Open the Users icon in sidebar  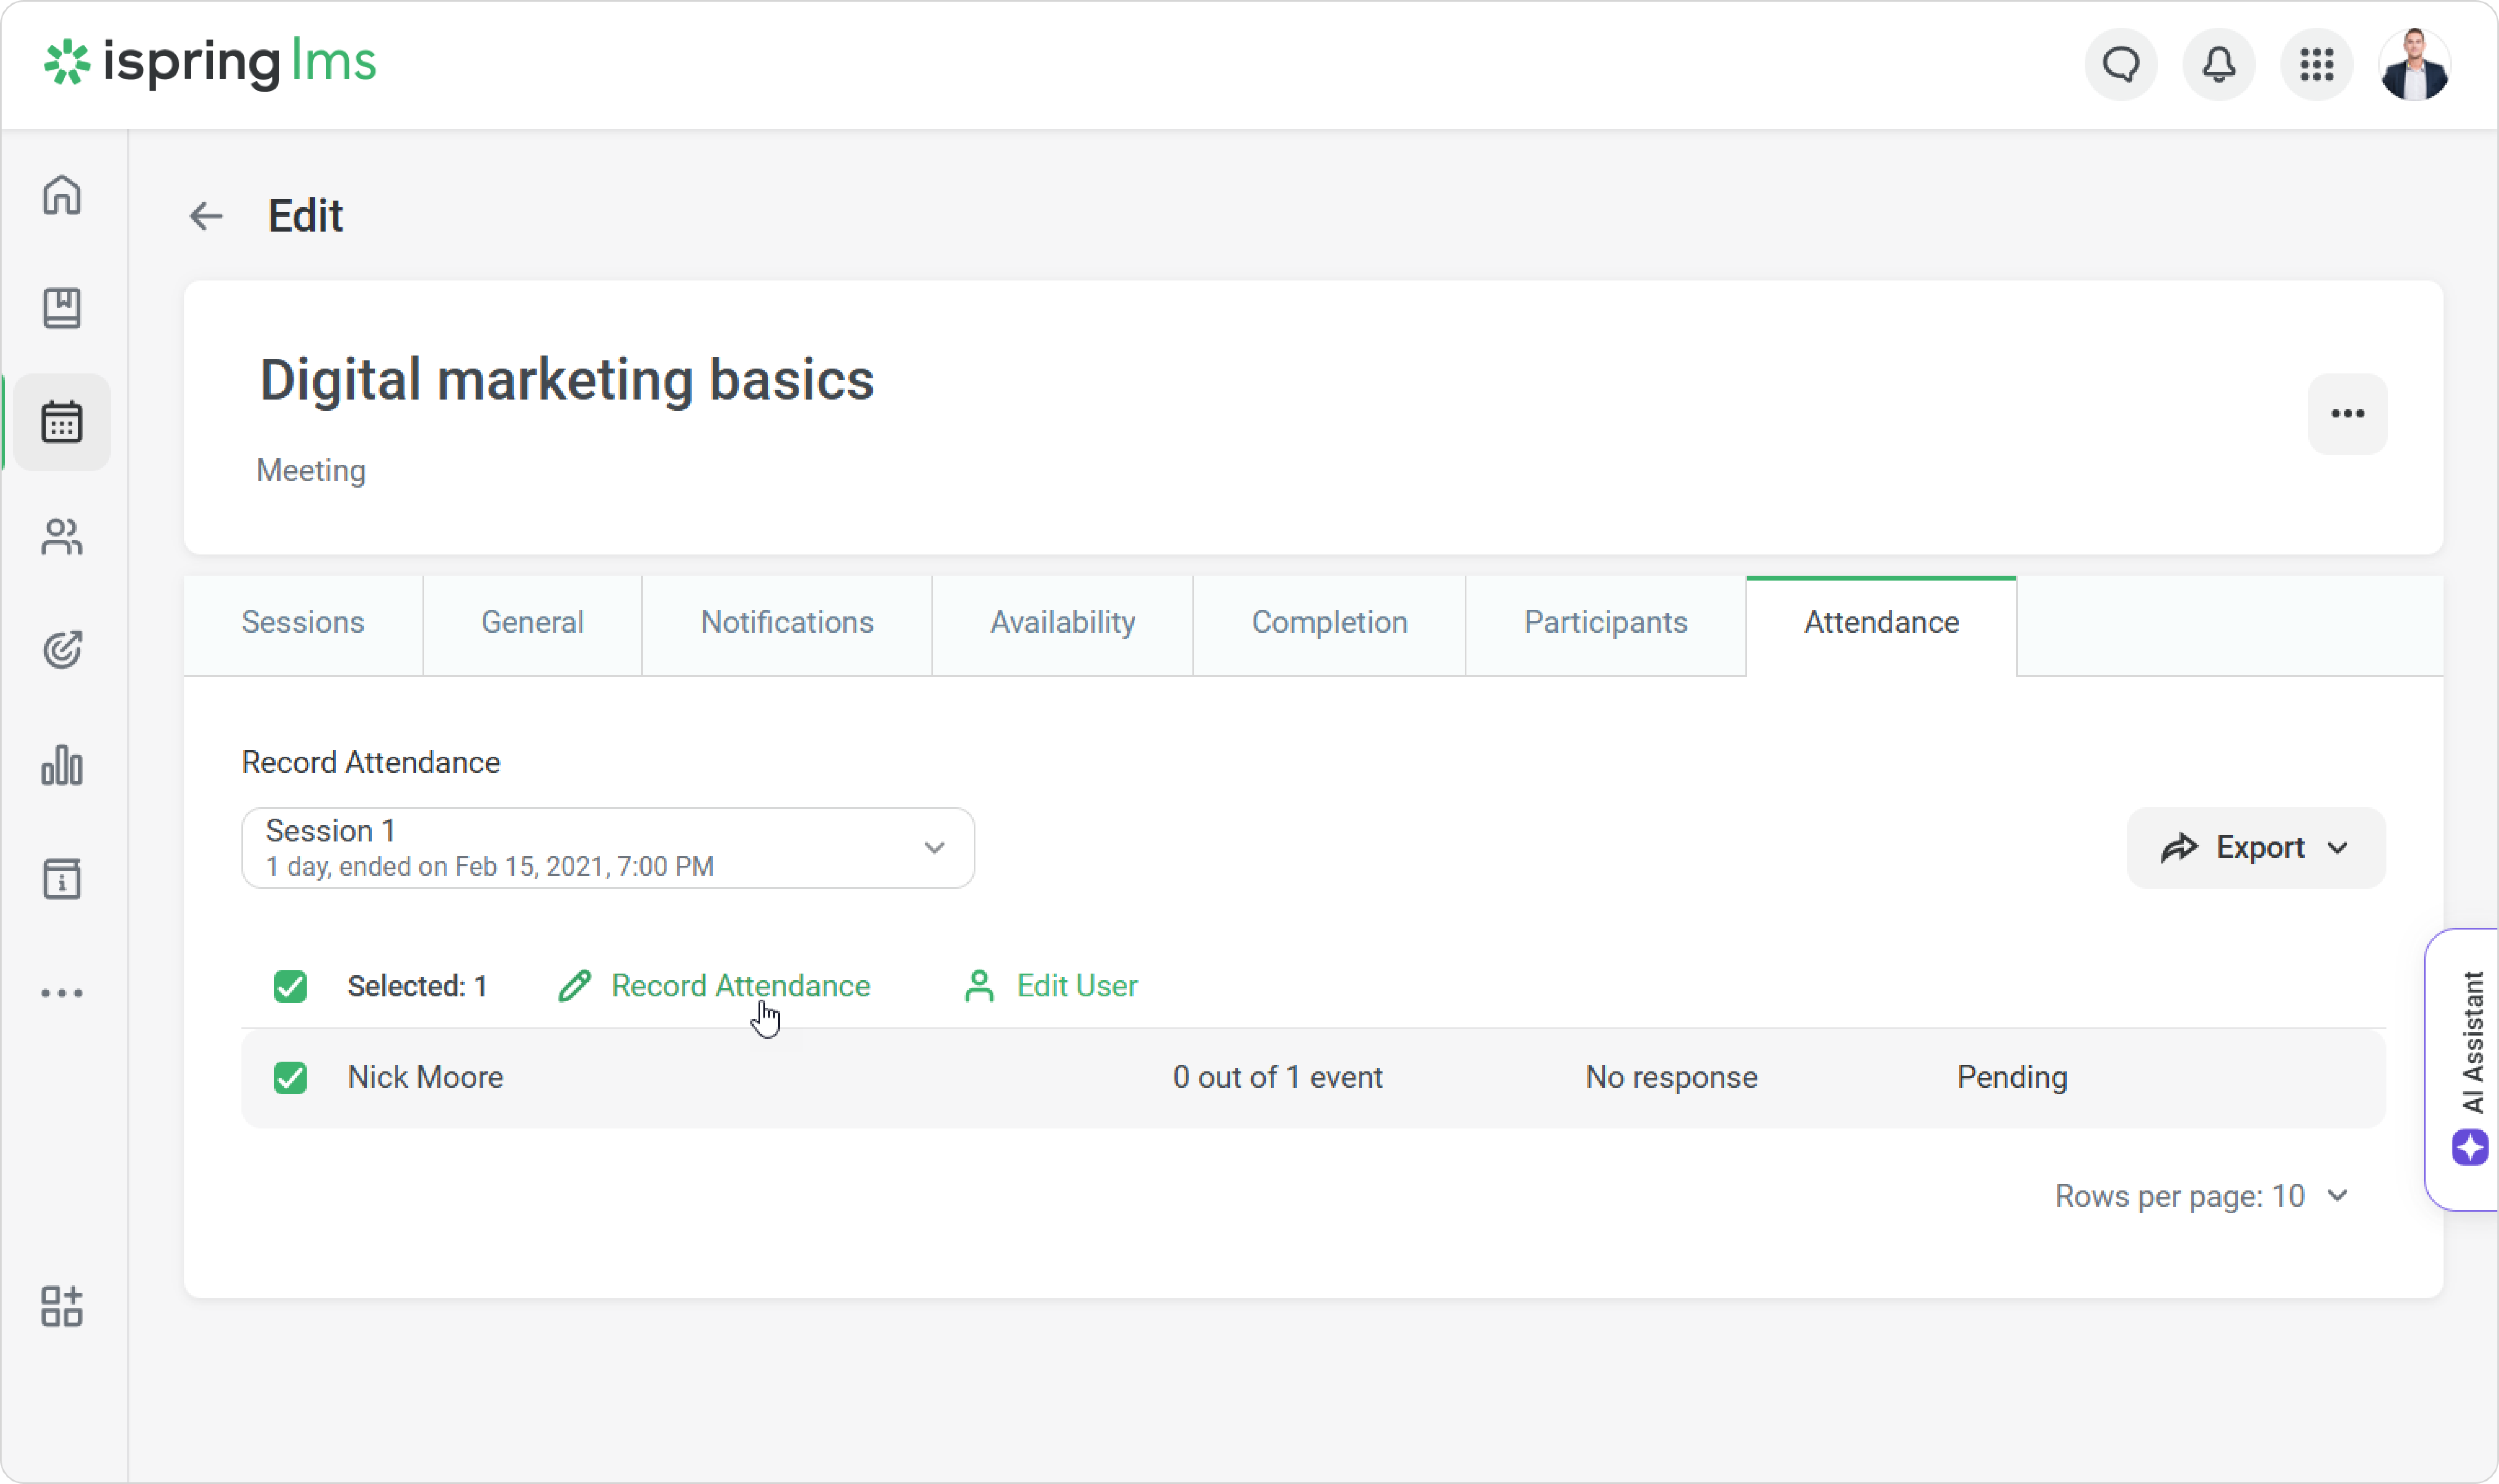click(62, 537)
